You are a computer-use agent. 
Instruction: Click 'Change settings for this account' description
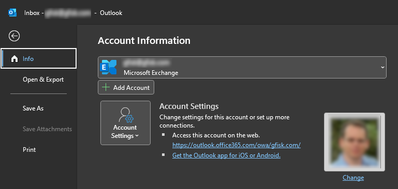coord(225,121)
